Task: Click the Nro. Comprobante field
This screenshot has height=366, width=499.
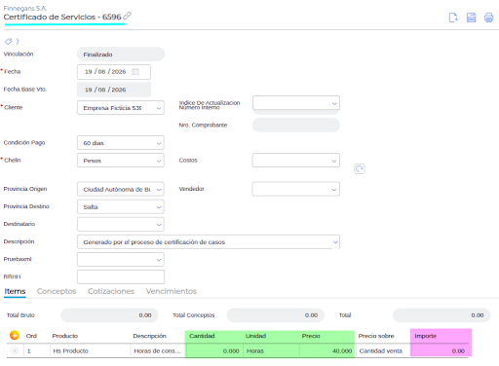Action: click(296, 125)
